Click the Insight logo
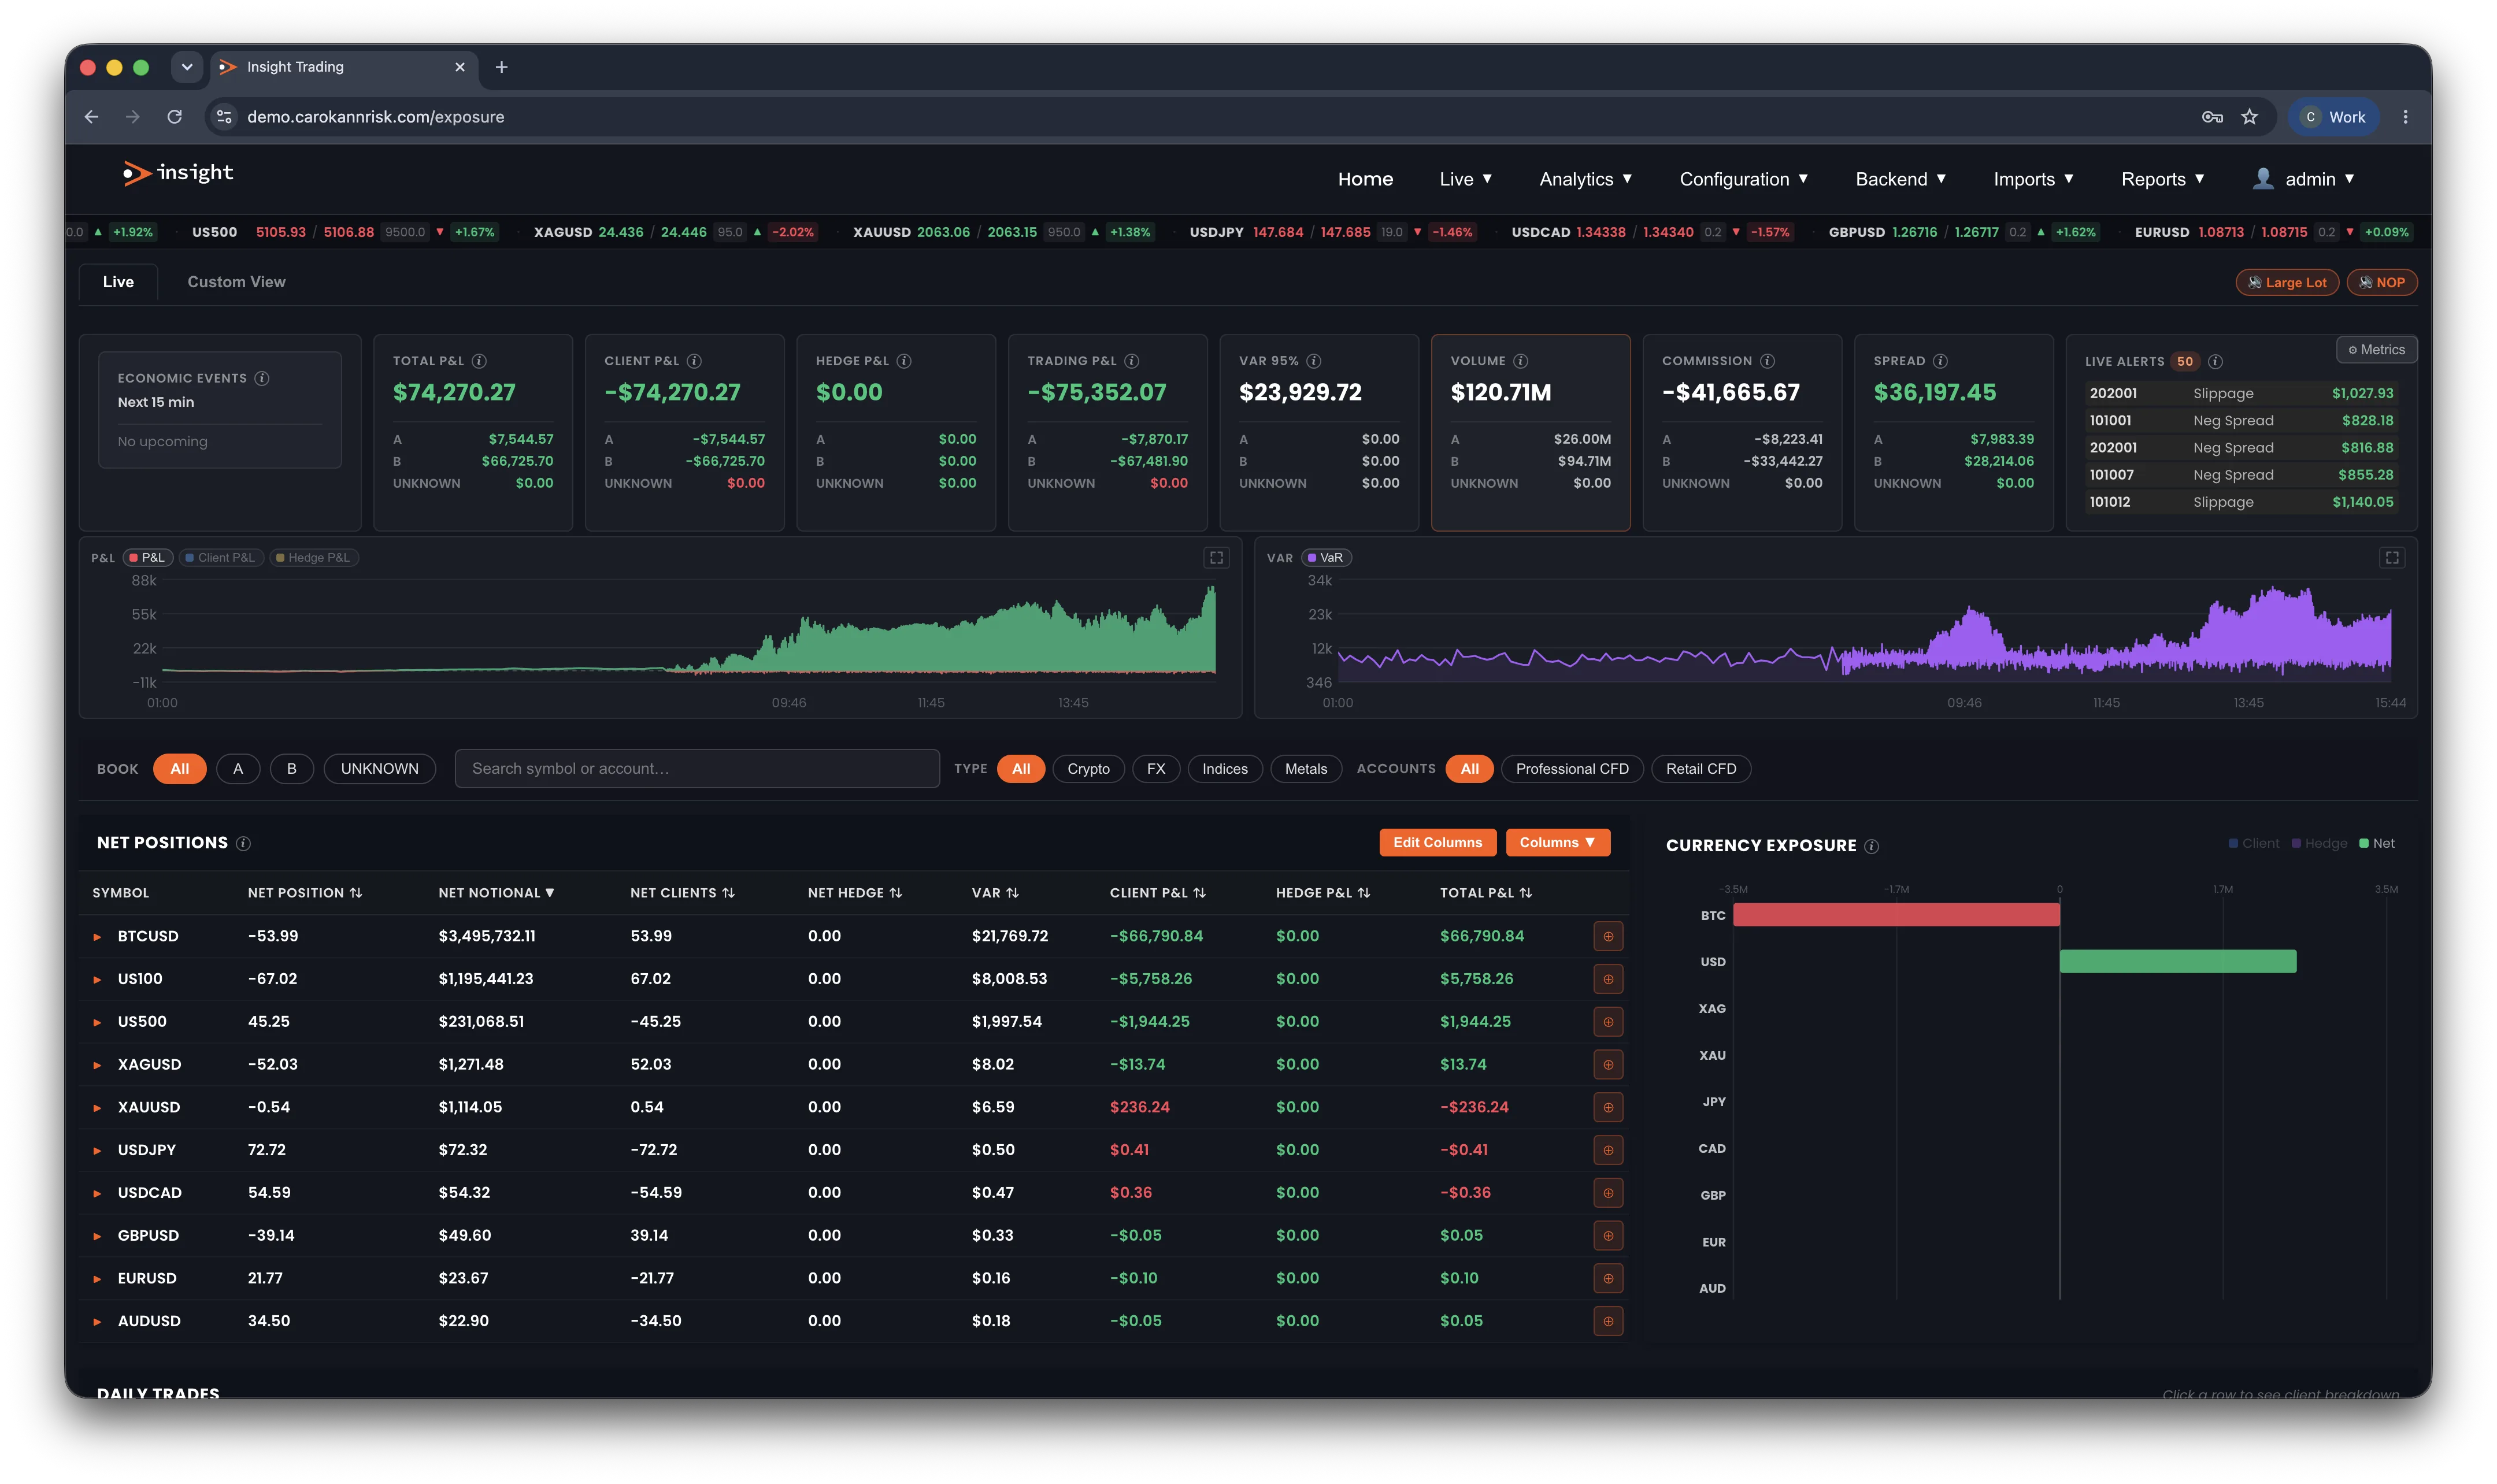The image size is (2497, 1484). (x=178, y=173)
